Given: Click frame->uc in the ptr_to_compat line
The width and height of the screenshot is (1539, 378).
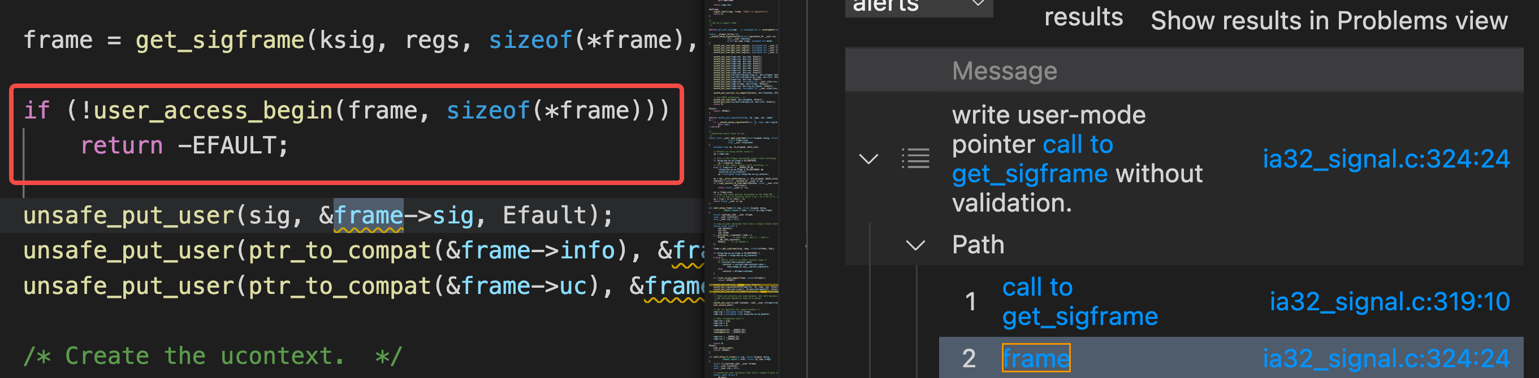Looking at the screenshot, I should (525, 286).
